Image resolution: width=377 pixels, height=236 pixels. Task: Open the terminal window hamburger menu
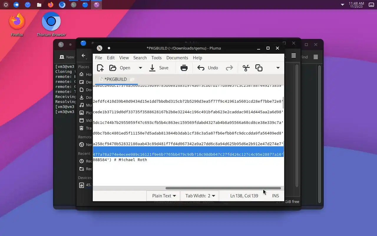point(316,57)
